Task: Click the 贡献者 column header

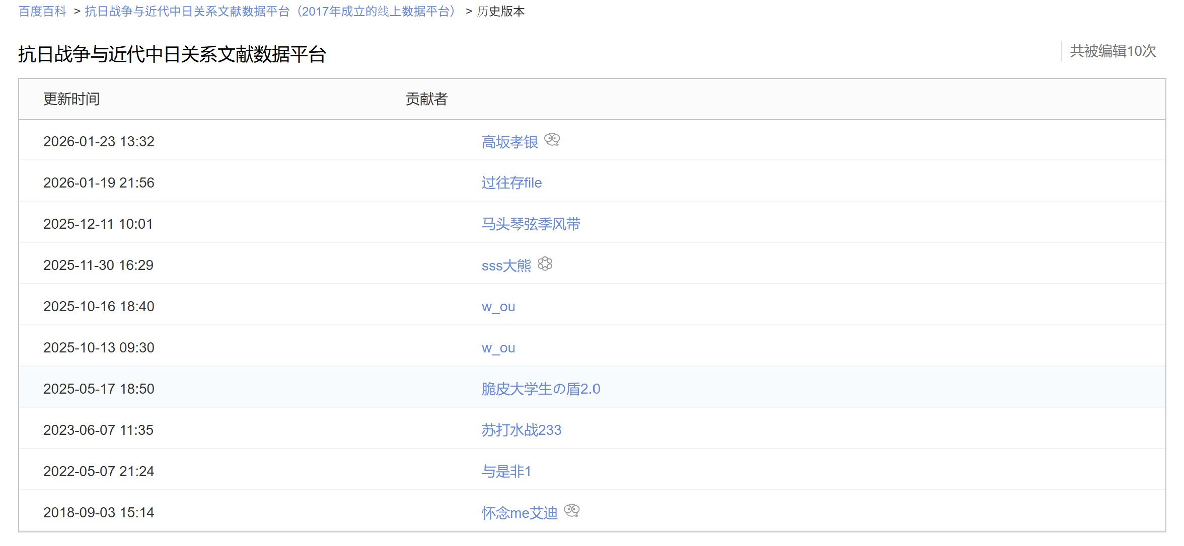Action: 426,99
